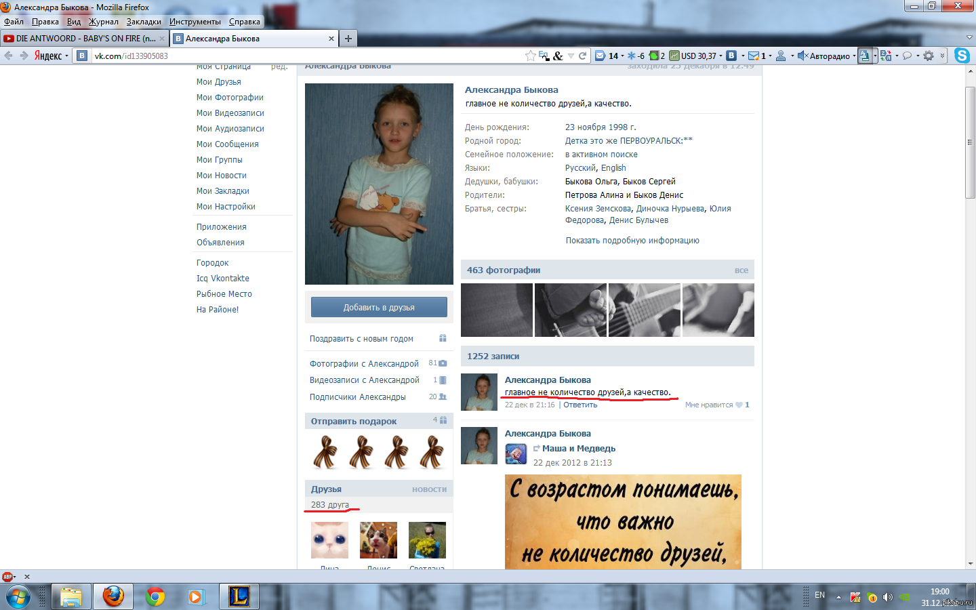The image size is (976, 610).
Task: Open the Skype toolbar icon
Action: [x=962, y=56]
